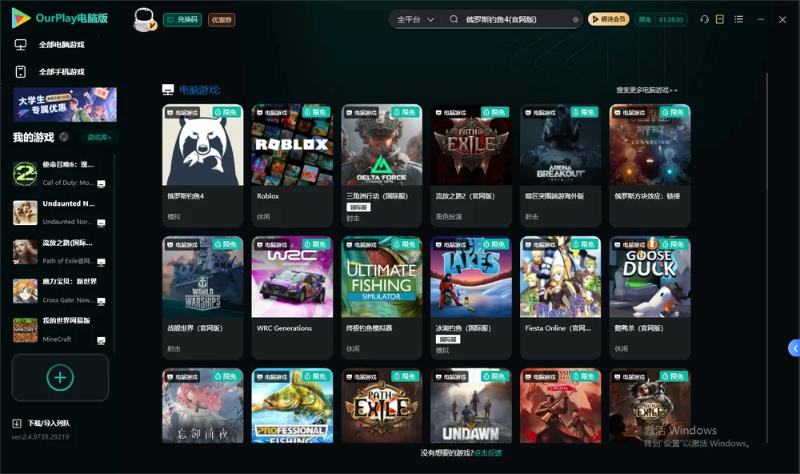Viewport: 800px width, 474px height.
Task: Open the Delta Force 三角洲行动 card
Action: point(382,166)
